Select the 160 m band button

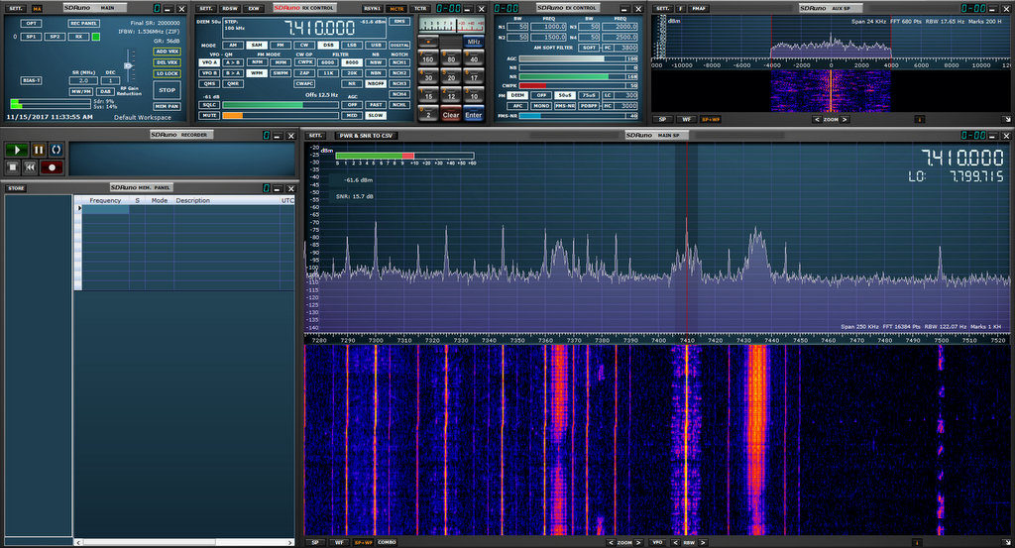(x=428, y=58)
